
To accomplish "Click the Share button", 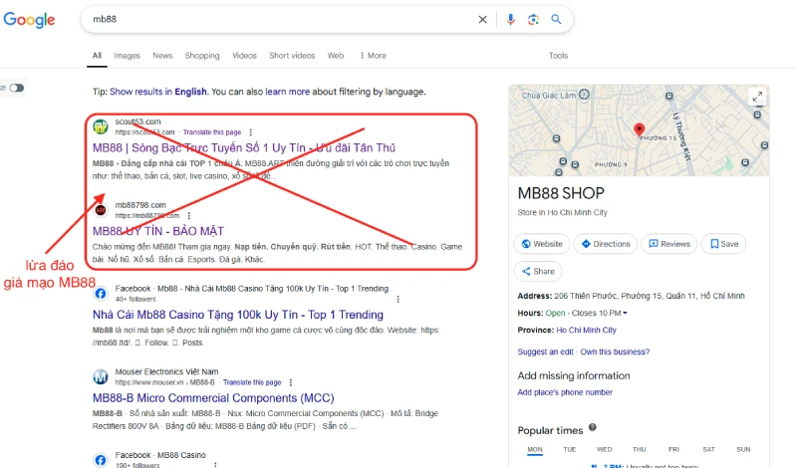I will [x=538, y=272].
